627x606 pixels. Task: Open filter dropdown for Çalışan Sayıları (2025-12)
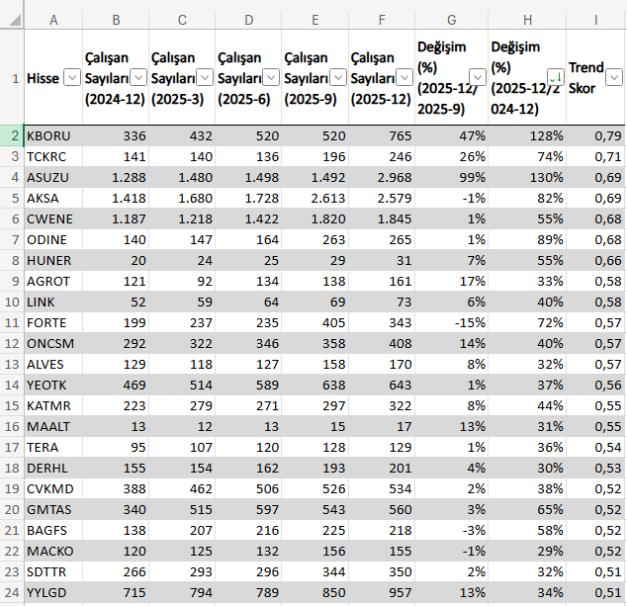point(404,77)
